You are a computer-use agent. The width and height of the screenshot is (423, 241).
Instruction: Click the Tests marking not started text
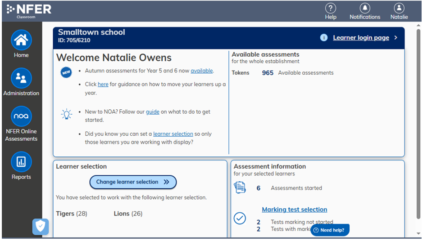[x=302, y=222]
